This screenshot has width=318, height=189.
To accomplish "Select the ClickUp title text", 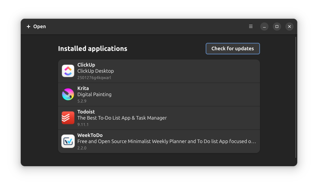I will [86, 65].
